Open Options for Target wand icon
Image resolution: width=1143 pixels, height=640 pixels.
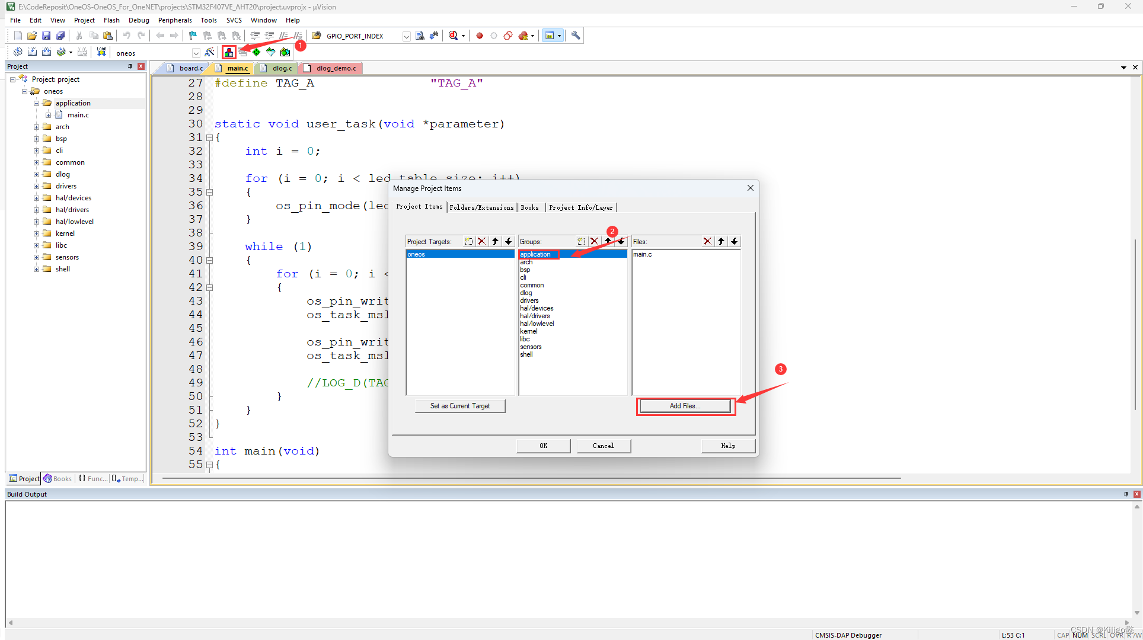click(x=209, y=52)
